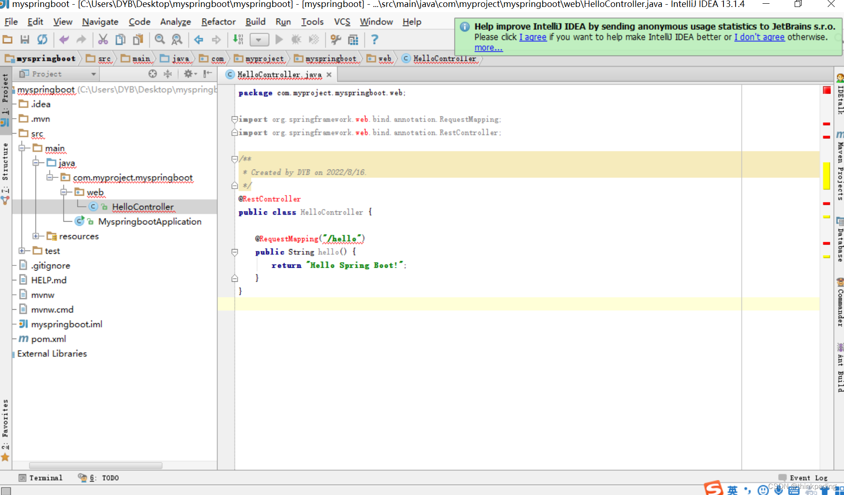Click the Cut scissors icon
The width and height of the screenshot is (844, 495).
[103, 40]
